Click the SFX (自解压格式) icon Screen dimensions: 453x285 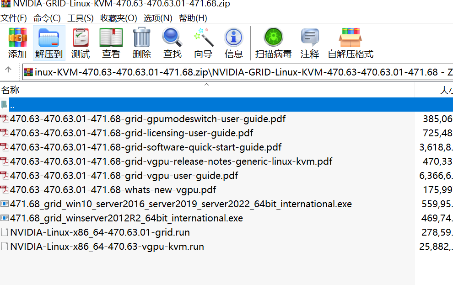click(351, 37)
